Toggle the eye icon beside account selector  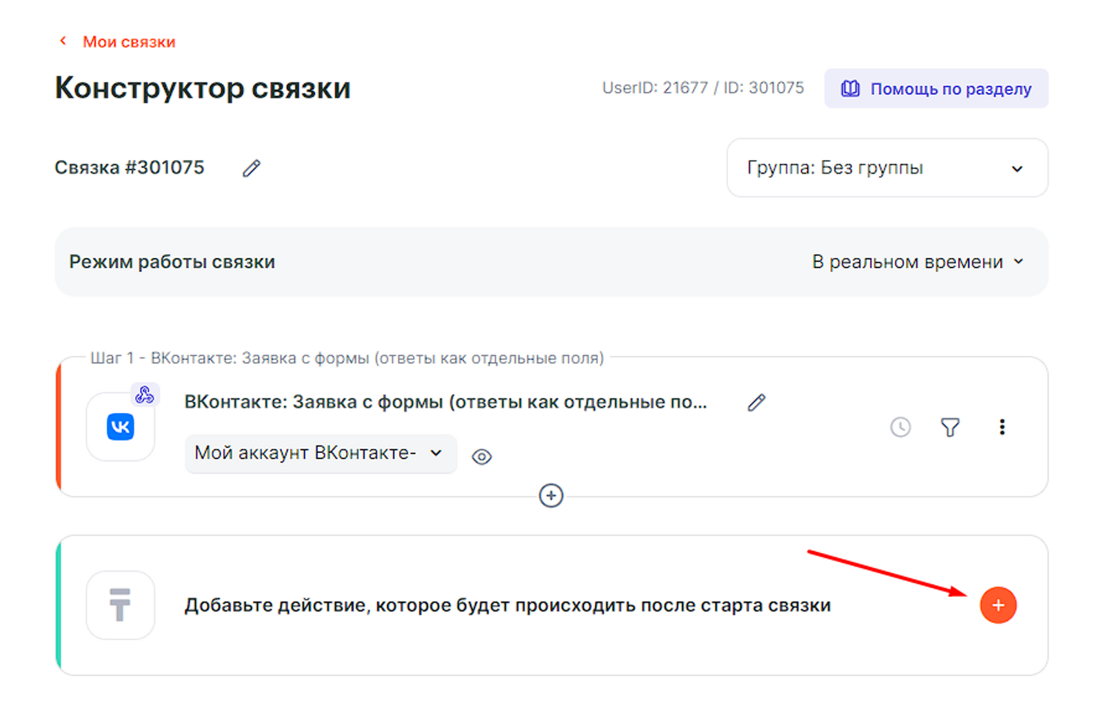click(x=481, y=456)
